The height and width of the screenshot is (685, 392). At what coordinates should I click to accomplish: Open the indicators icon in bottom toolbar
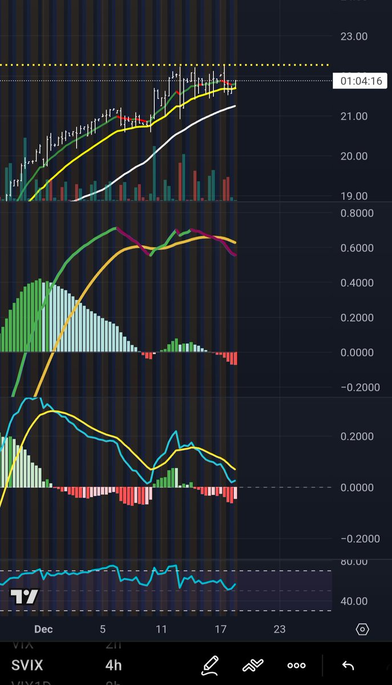(252, 665)
